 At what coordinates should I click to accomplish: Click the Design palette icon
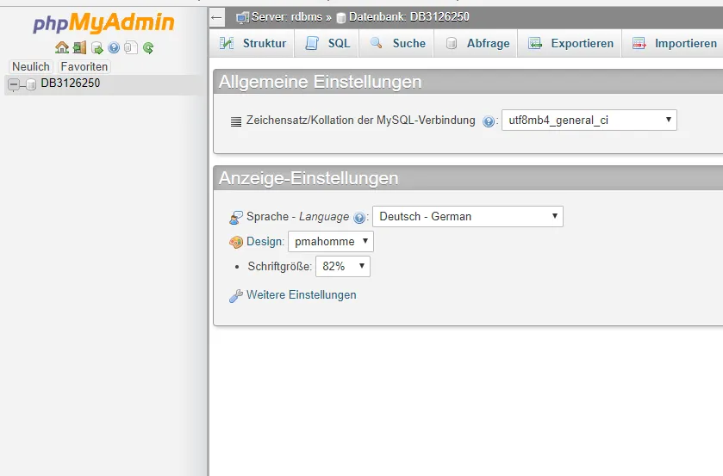[236, 242]
